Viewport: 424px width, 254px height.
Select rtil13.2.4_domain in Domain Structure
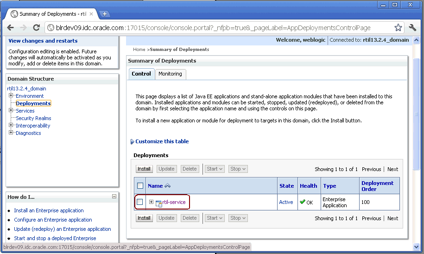pyautogui.click(x=26, y=89)
